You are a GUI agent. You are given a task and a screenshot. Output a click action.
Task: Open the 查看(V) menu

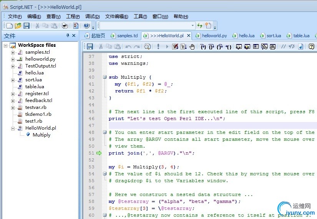[x=53, y=16]
